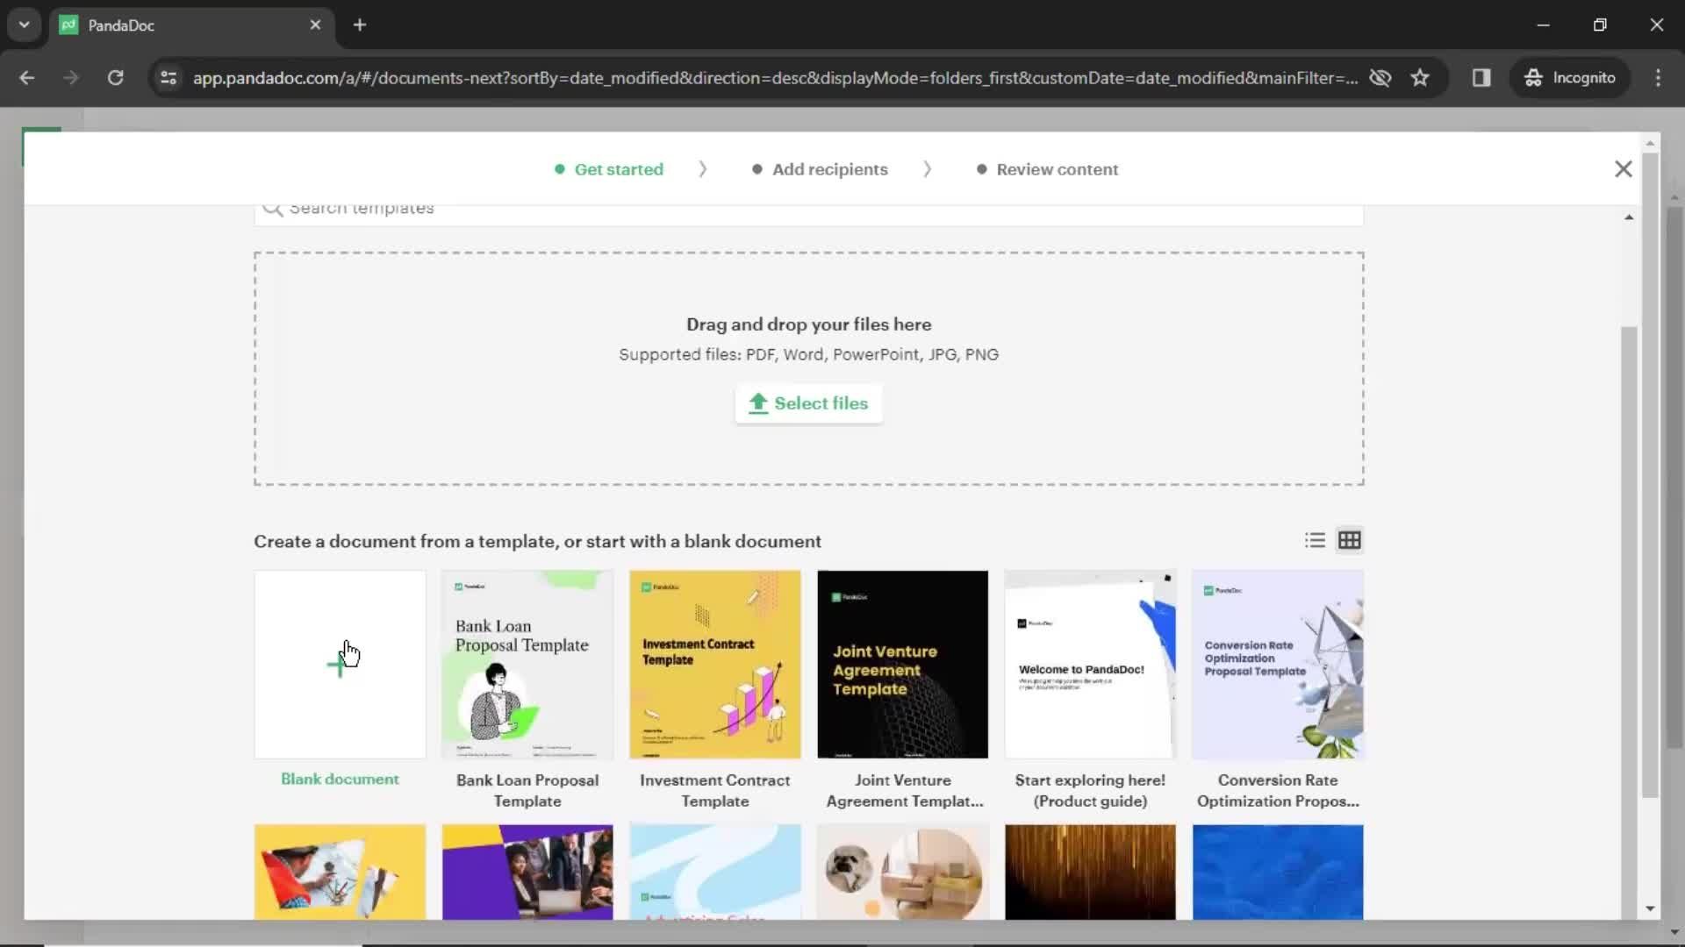The width and height of the screenshot is (1685, 947).
Task: Click the drag and drop upload area
Action: tap(809, 366)
